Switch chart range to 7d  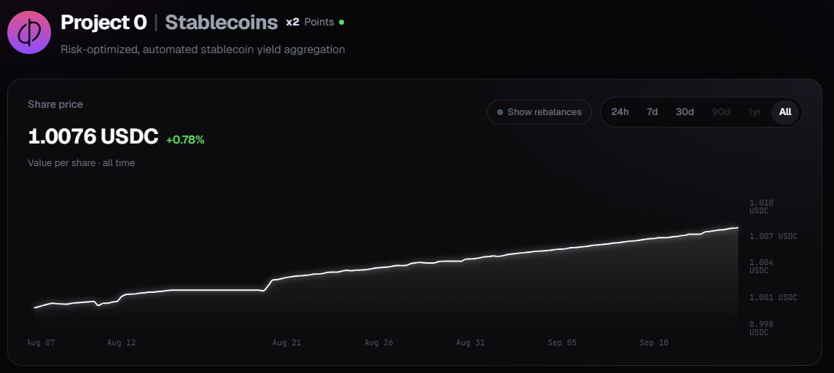coord(652,112)
